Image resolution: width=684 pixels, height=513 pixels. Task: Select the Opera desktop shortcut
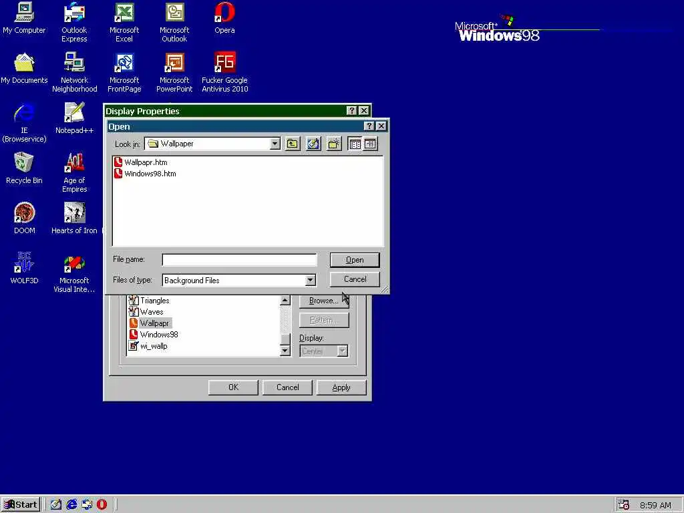pos(224,18)
